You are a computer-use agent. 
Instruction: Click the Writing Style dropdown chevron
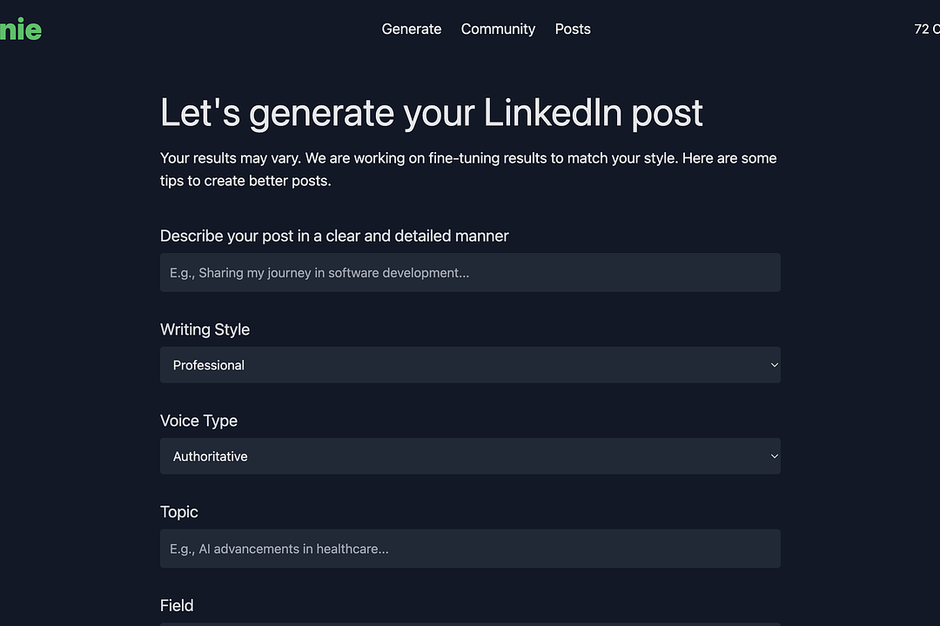coord(773,365)
